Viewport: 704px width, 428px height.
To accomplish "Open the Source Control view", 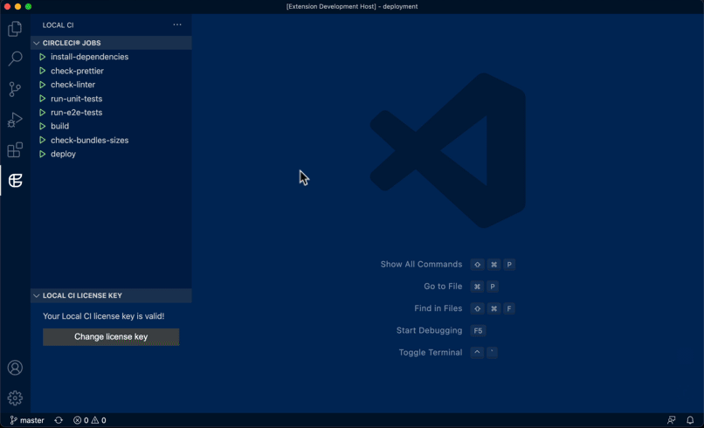I will coord(15,89).
